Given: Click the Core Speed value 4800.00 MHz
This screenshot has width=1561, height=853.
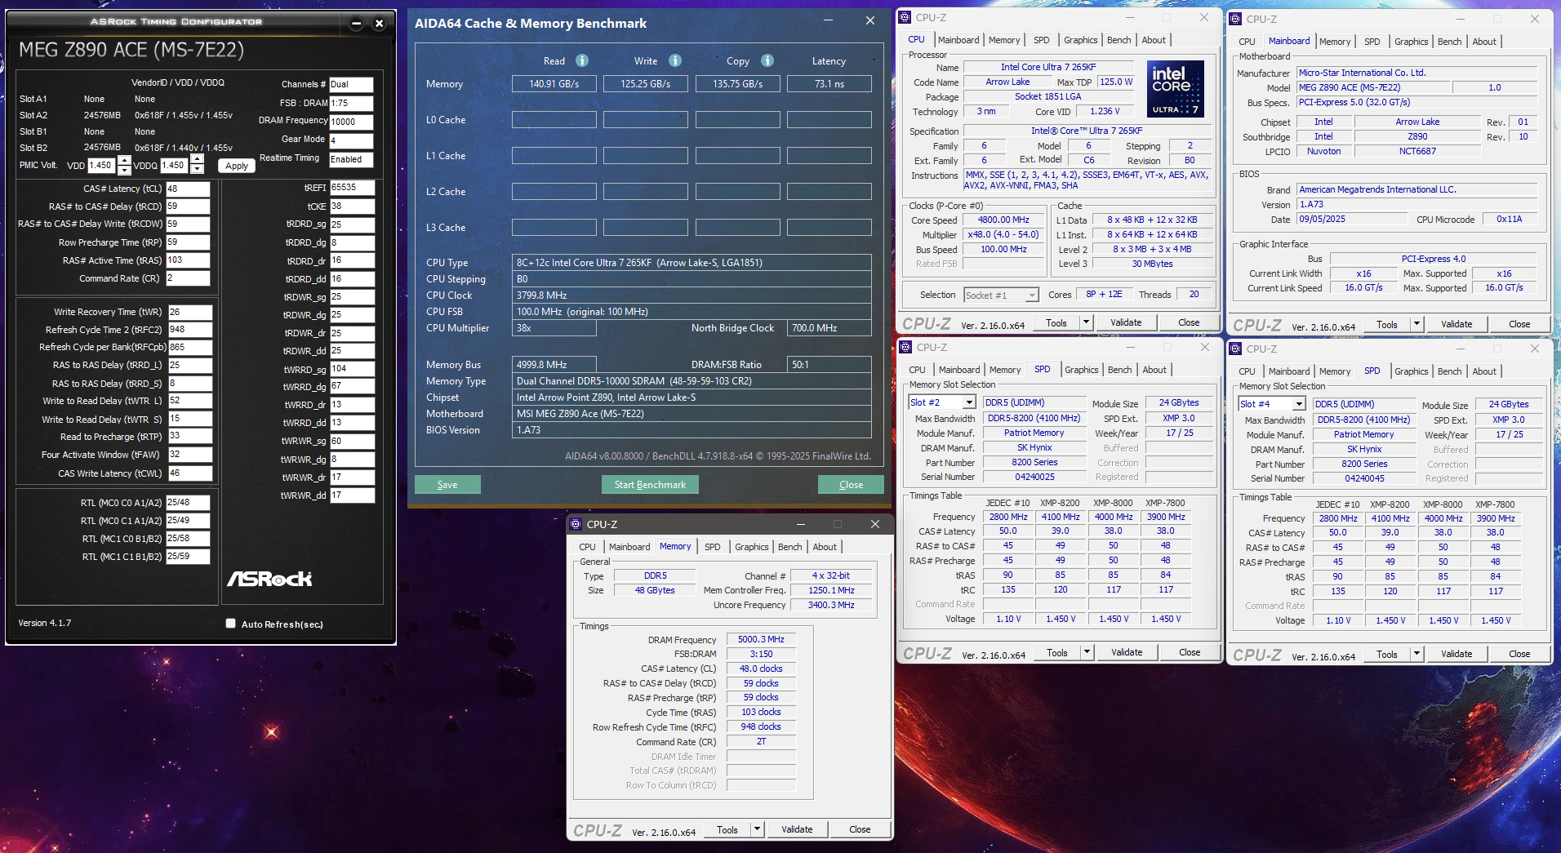Looking at the screenshot, I should point(1003,220).
